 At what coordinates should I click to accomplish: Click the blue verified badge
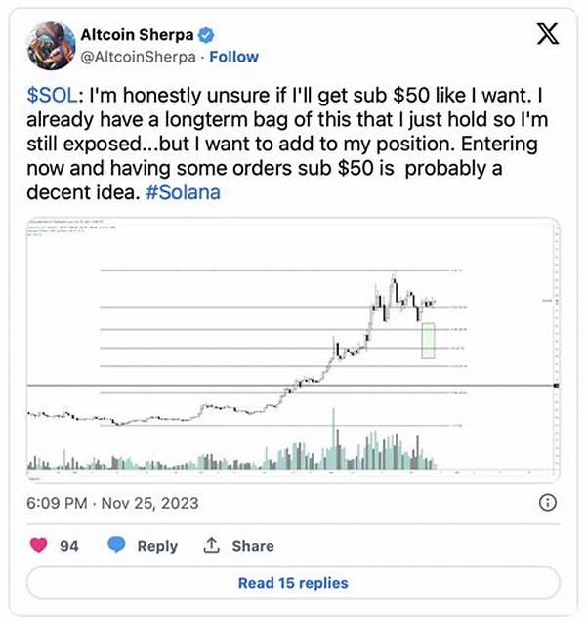pos(206,35)
